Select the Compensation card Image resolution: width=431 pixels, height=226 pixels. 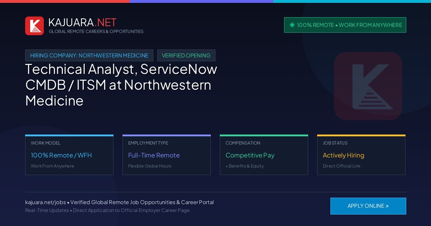coord(264,155)
